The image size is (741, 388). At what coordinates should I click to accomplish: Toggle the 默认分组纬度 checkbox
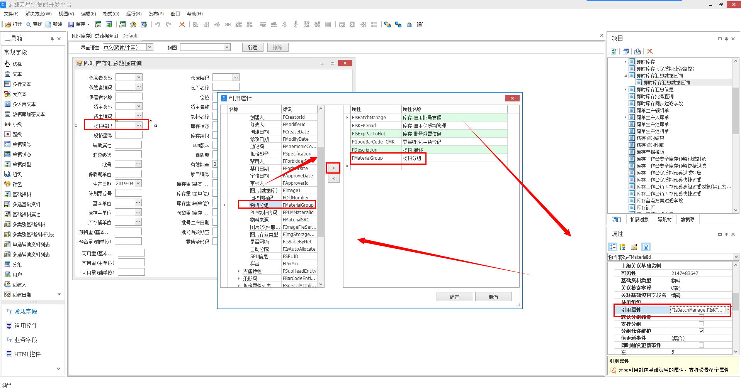coord(701,317)
